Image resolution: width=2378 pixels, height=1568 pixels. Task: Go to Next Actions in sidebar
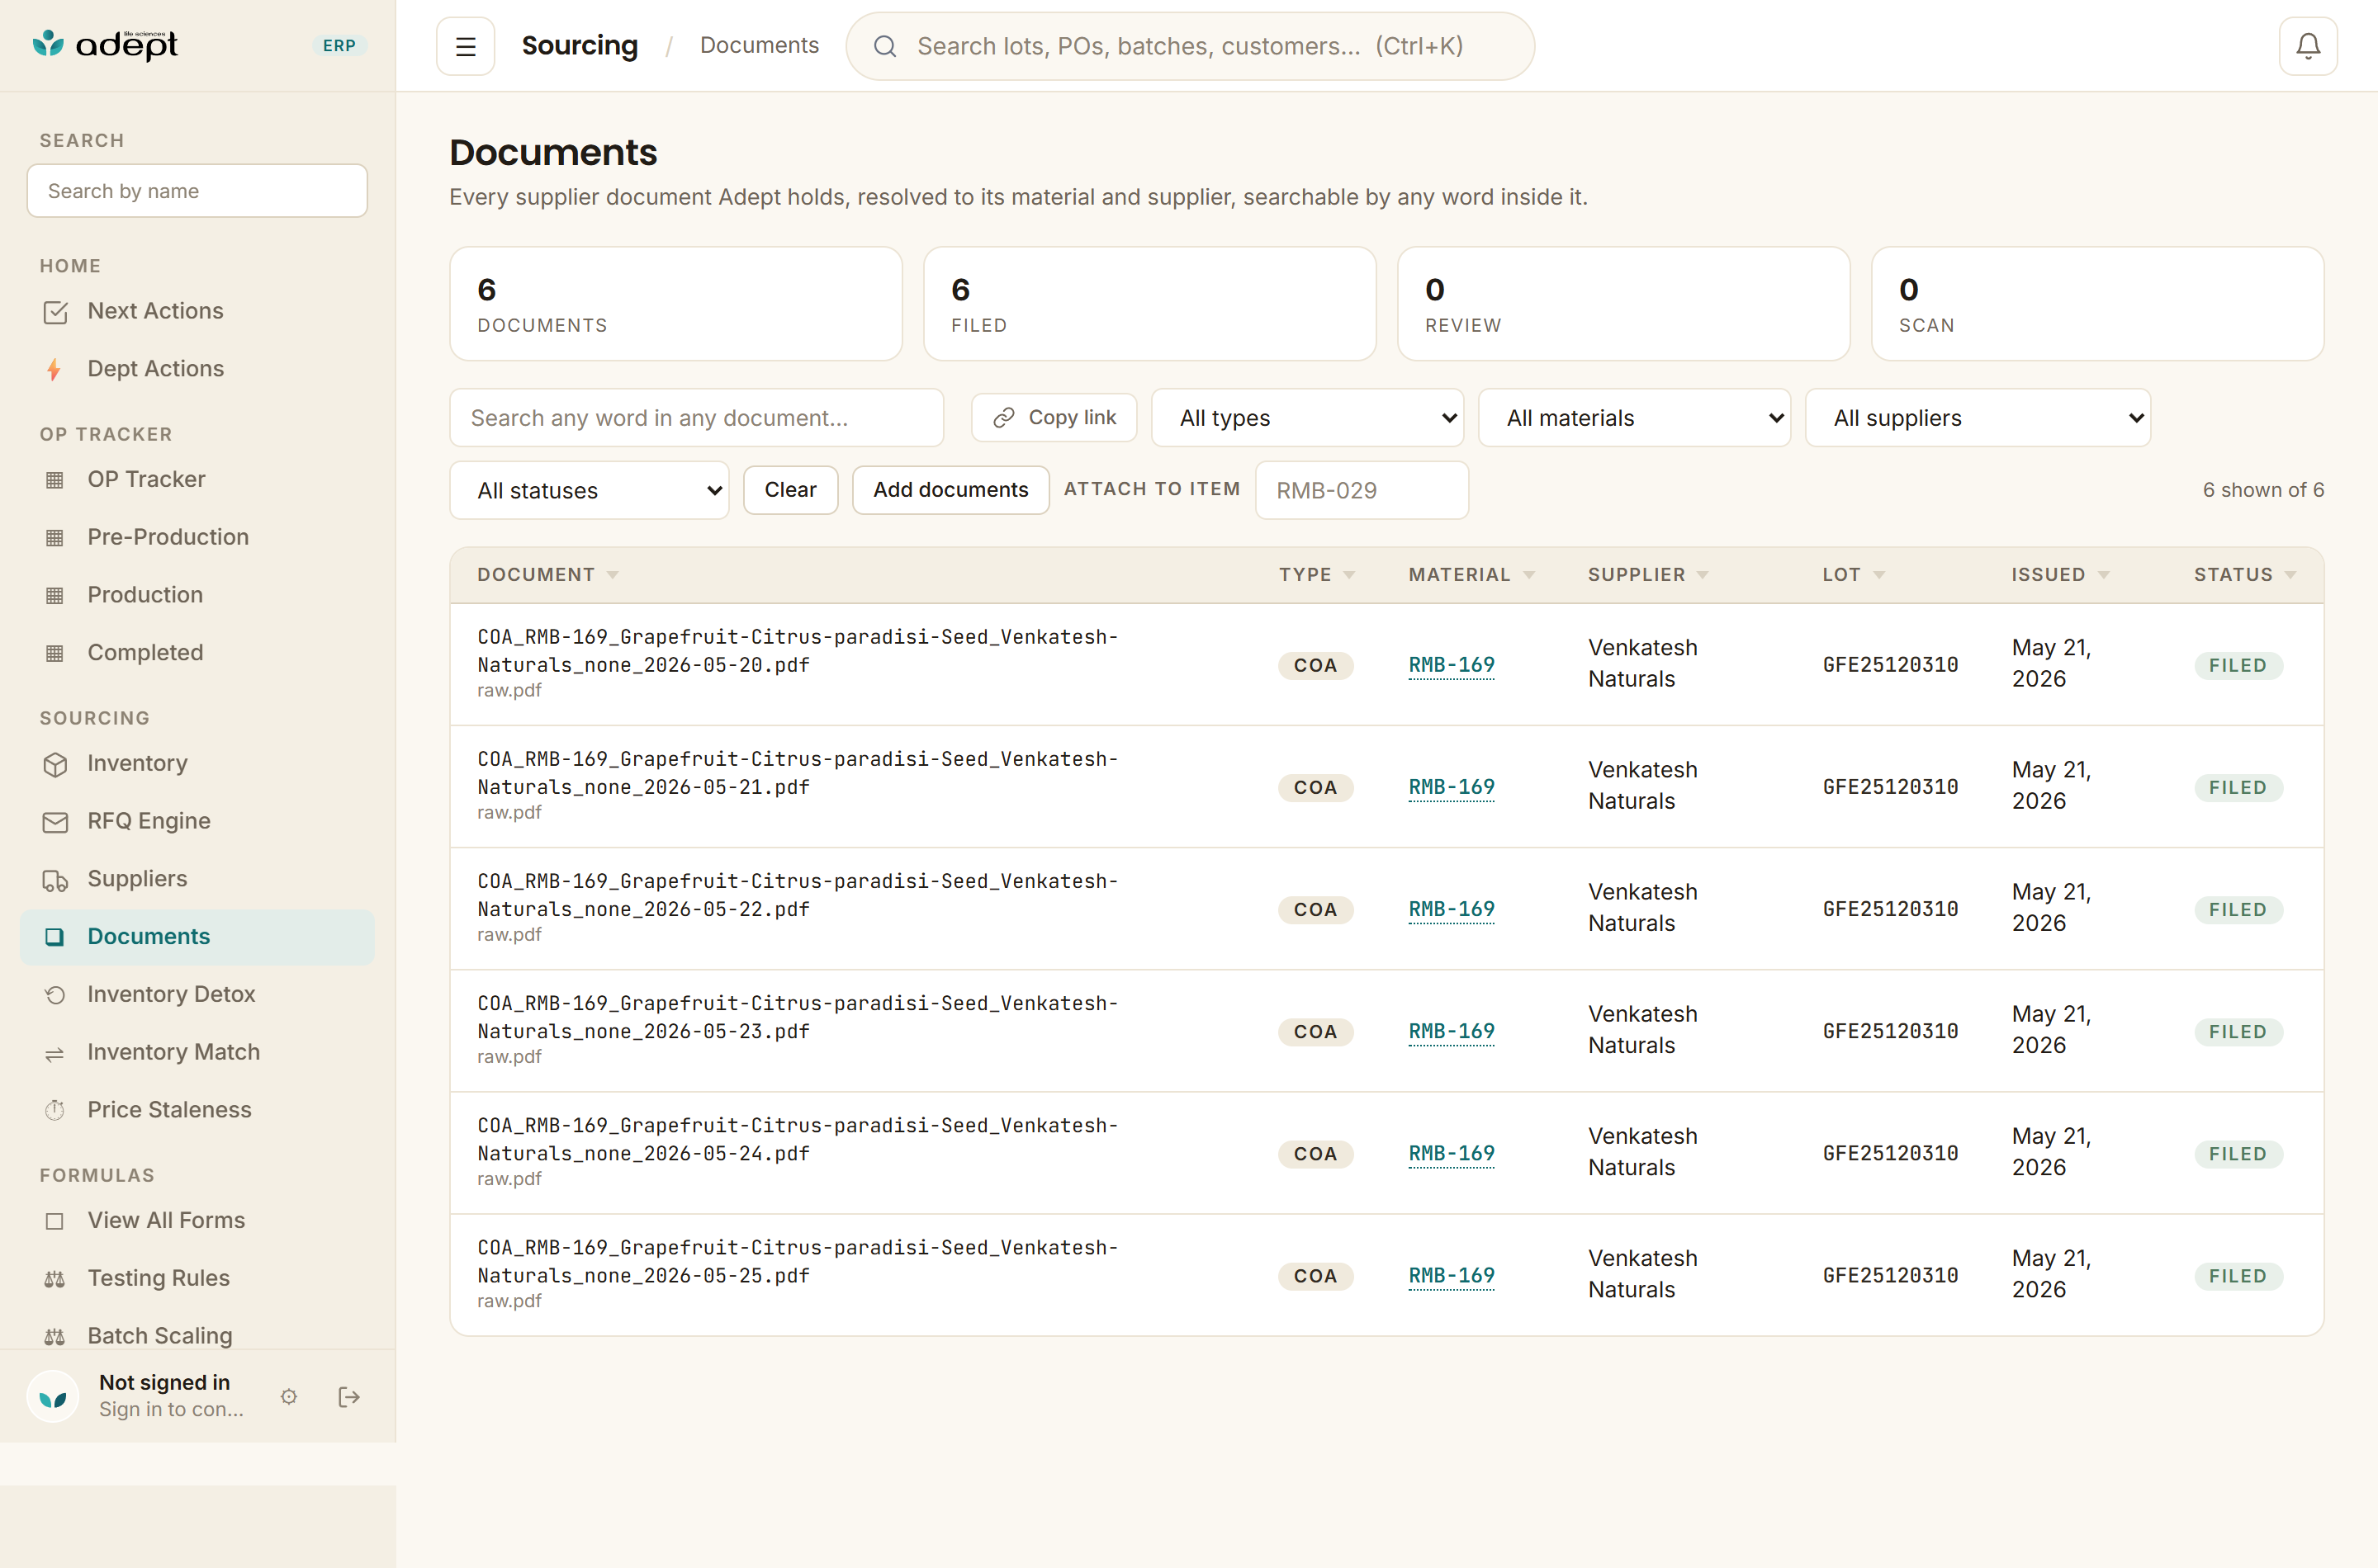coord(197,312)
